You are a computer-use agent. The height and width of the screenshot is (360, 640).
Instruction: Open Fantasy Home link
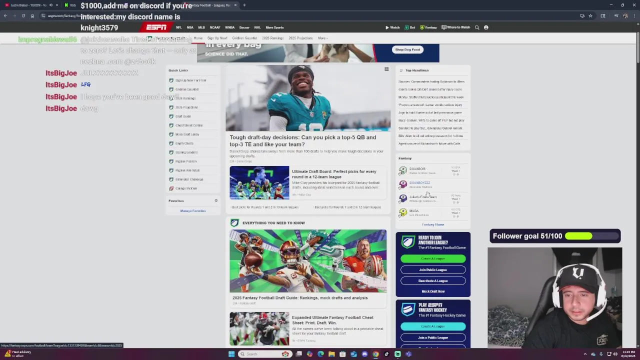coord(433,224)
